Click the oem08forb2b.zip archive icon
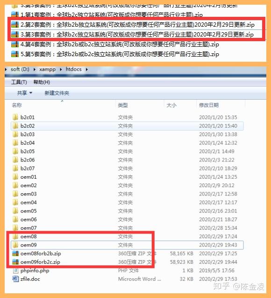This screenshot has width=271, height=298. (x=15, y=254)
